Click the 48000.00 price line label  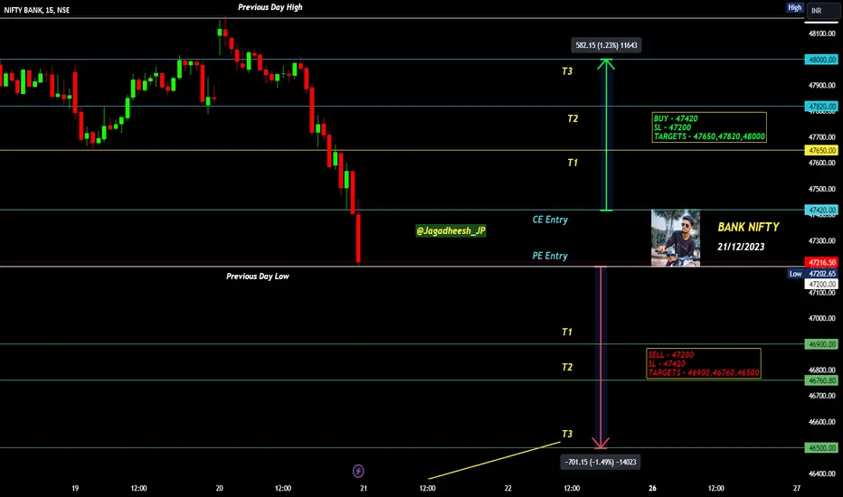[821, 60]
